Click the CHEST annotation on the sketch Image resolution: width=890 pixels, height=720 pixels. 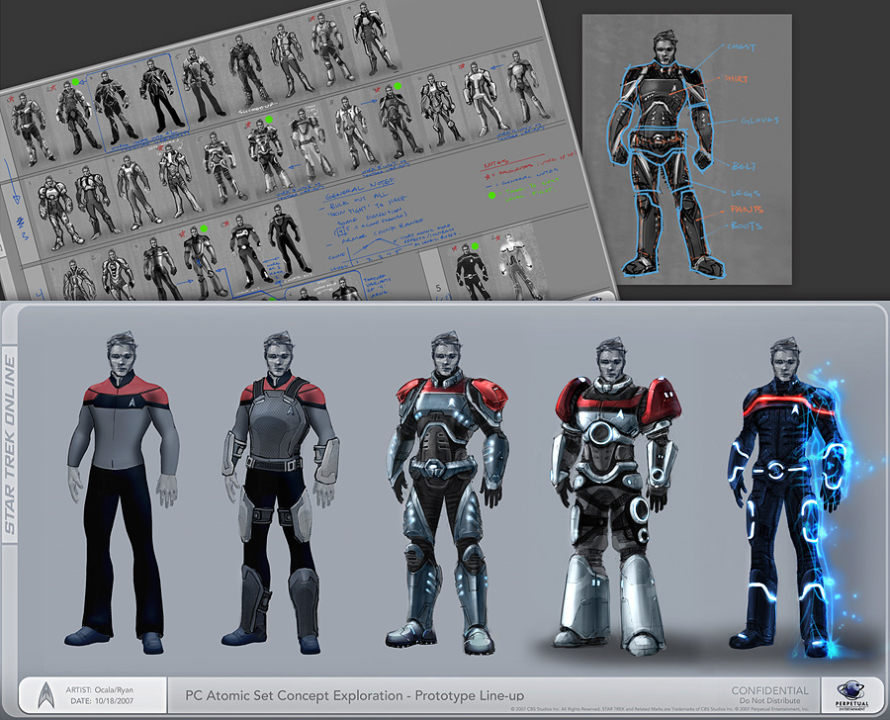pyautogui.click(x=742, y=47)
